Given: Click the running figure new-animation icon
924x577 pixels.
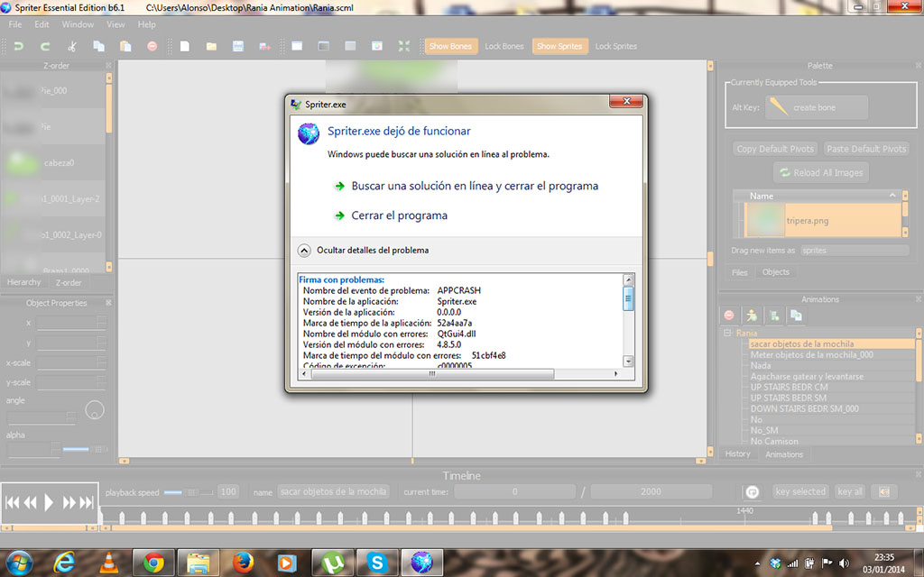Looking at the screenshot, I should click(752, 316).
